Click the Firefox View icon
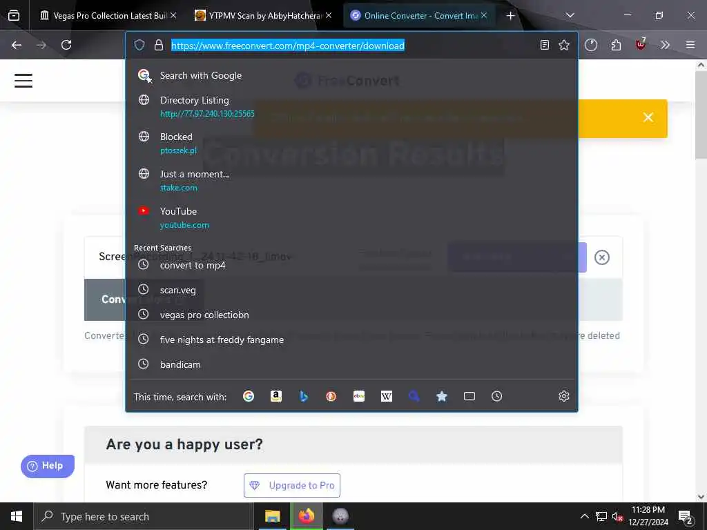Viewport: 707px width, 530px height. (x=14, y=15)
